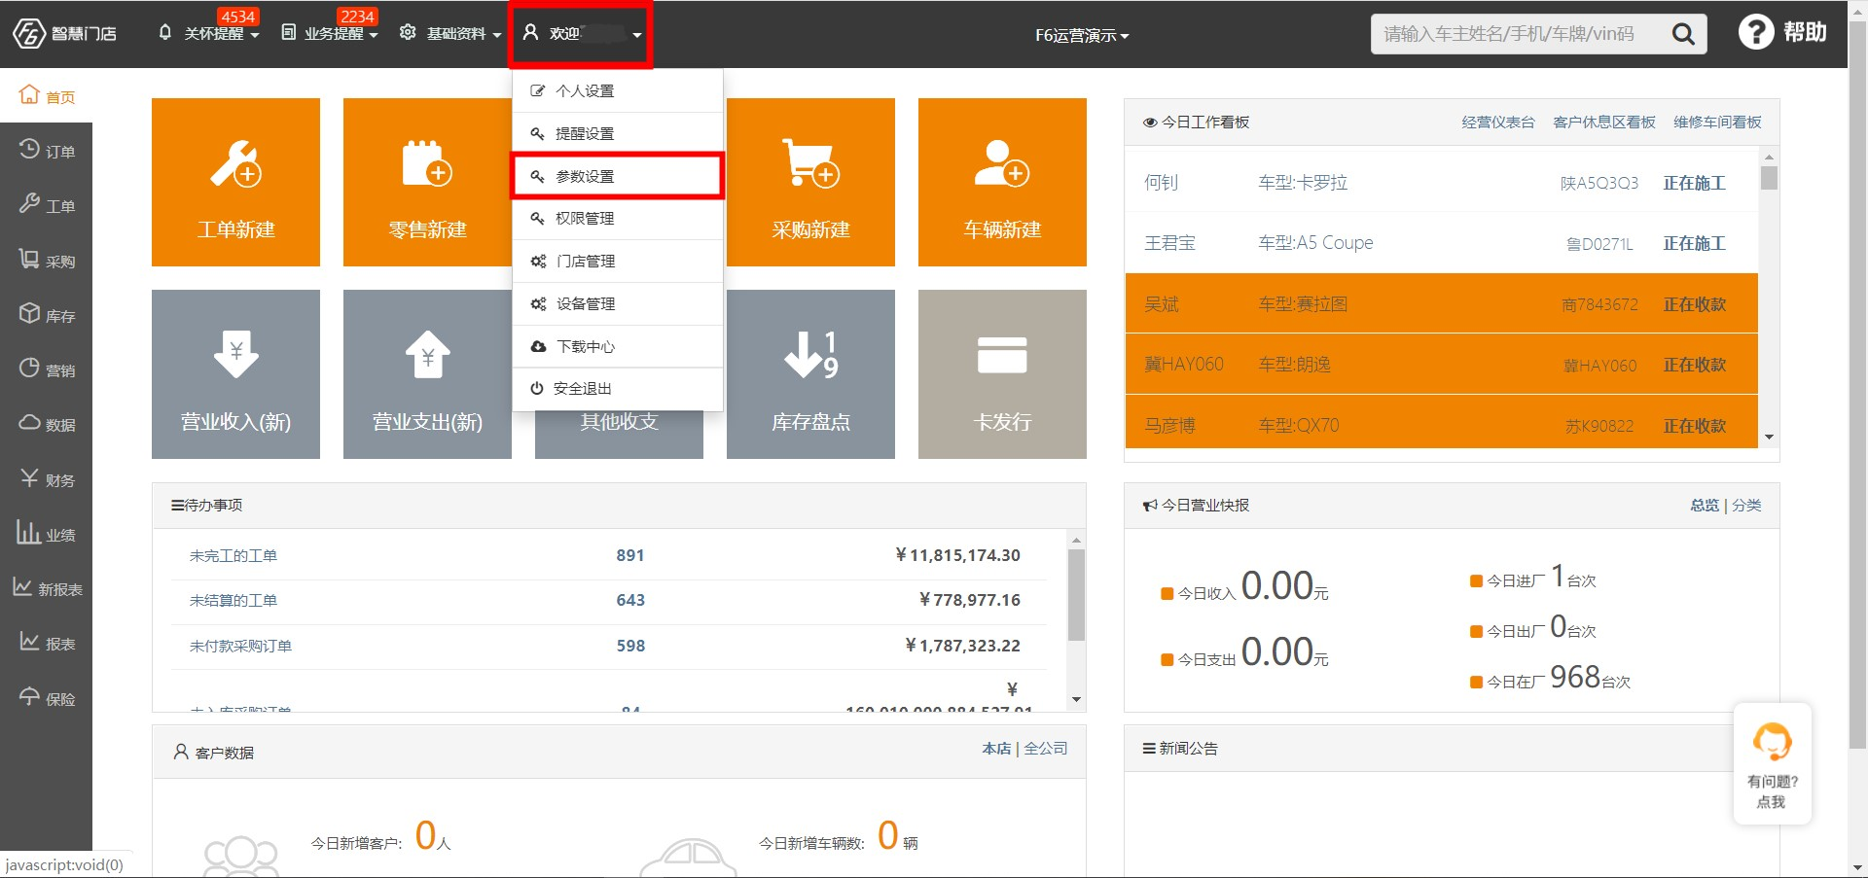
Task: Open the 未结算的工单 link
Action: pyautogui.click(x=233, y=600)
